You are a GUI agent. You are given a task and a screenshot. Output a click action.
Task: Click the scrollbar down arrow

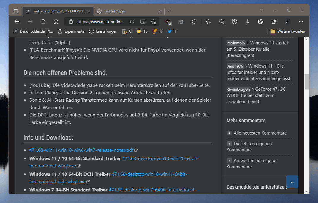click(x=307, y=191)
